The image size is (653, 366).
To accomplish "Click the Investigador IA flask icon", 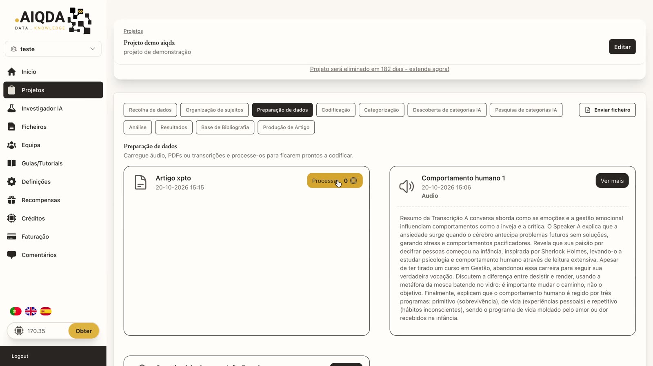I will click(11, 108).
